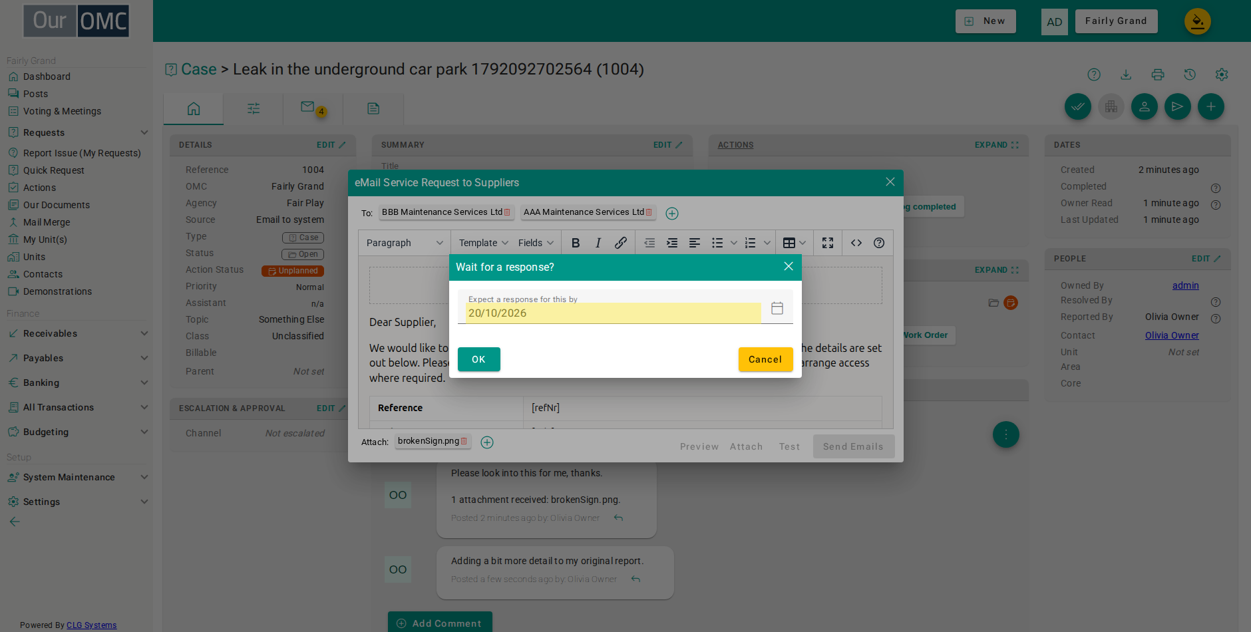Click Preview in email dialog
This screenshot has height=632, width=1251.
[699, 446]
